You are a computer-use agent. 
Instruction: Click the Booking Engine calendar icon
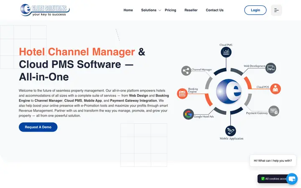click(x=182, y=94)
